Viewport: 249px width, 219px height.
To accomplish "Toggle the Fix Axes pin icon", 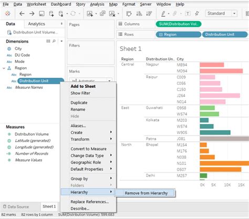I will (197, 14).
